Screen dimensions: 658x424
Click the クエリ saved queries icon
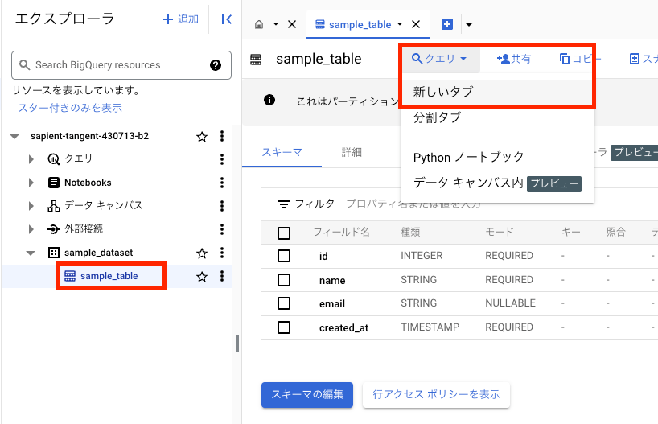pyautogui.click(x=54, y=159)
